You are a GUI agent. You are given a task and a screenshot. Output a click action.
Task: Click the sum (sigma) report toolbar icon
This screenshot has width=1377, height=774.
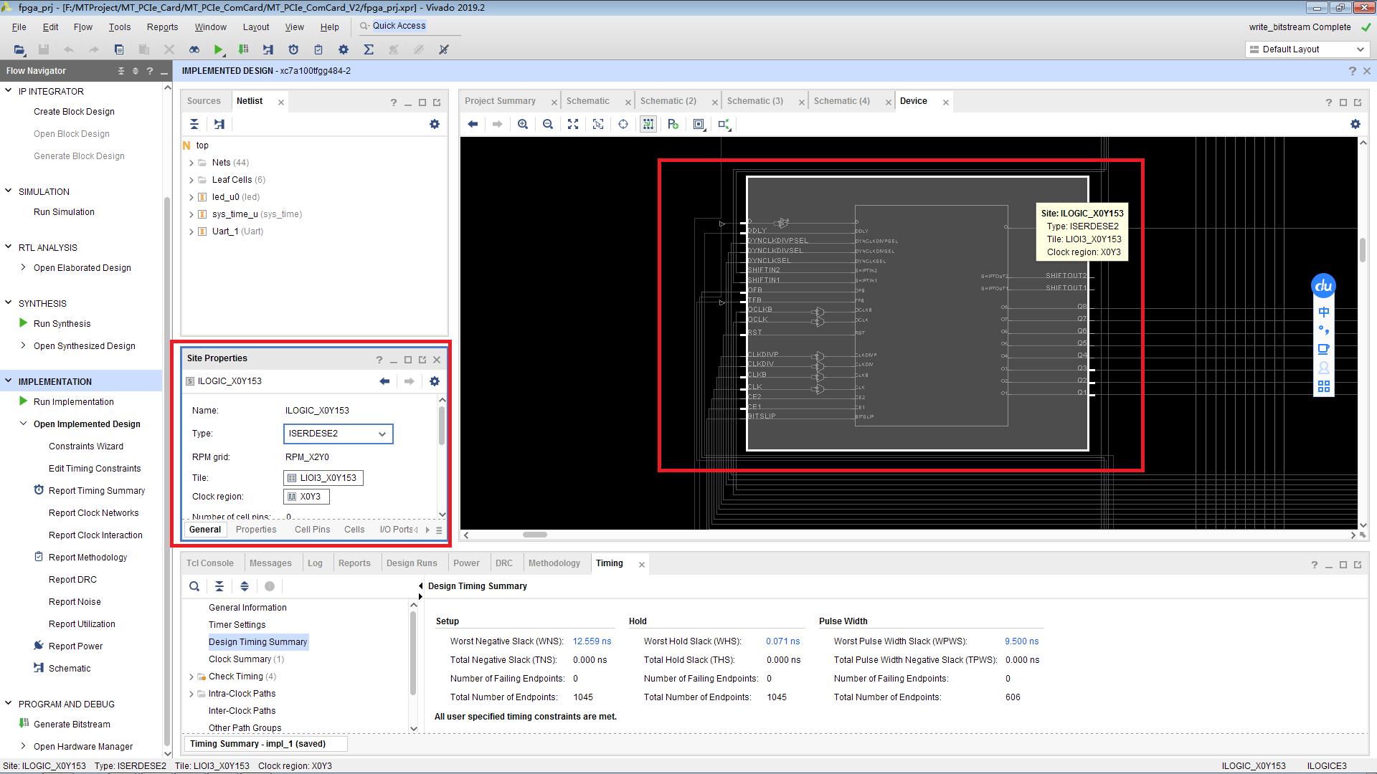click(369, 49)
